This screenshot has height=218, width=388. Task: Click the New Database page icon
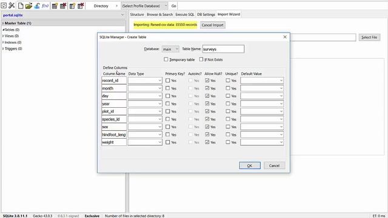pos(21,5)
